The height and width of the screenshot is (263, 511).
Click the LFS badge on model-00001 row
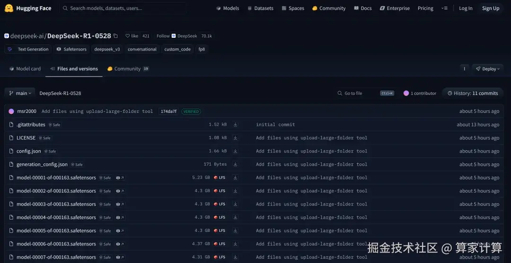220,178
